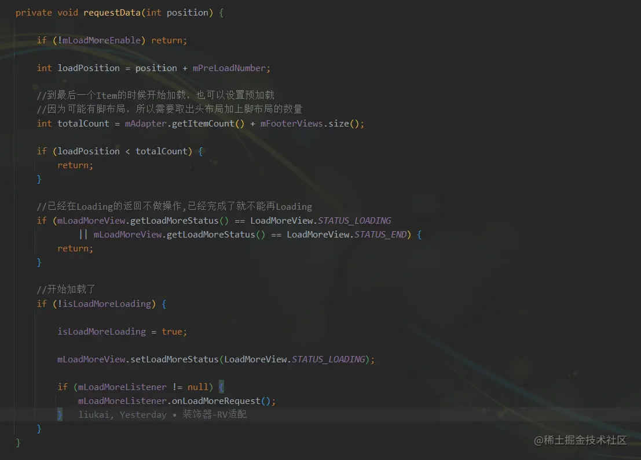This screenshot has width=641, height=460.
Task: Click the mLoadMoreEnable variable
Action: click(x=101, y=40)
